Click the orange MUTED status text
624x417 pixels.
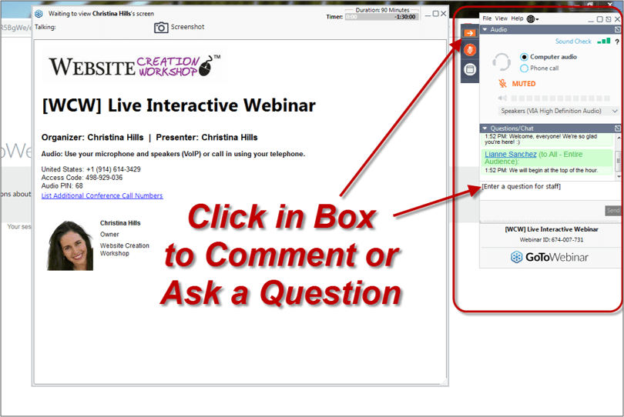(x=523, y=84)
